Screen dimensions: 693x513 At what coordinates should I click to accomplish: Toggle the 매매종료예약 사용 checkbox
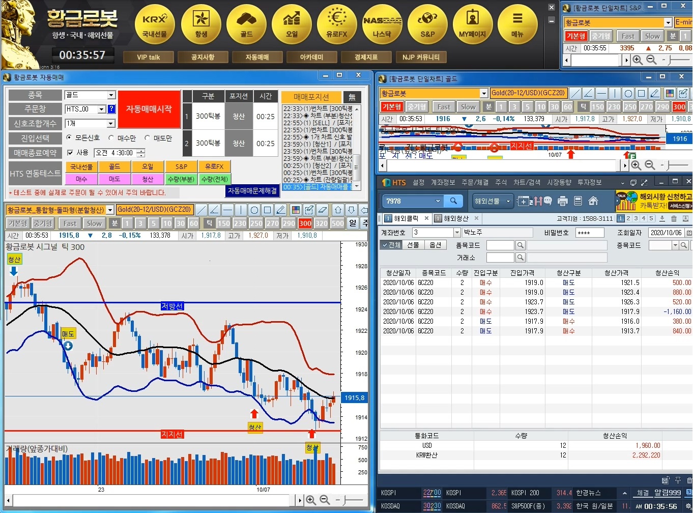pyautogui.click(x=71, y=153)
